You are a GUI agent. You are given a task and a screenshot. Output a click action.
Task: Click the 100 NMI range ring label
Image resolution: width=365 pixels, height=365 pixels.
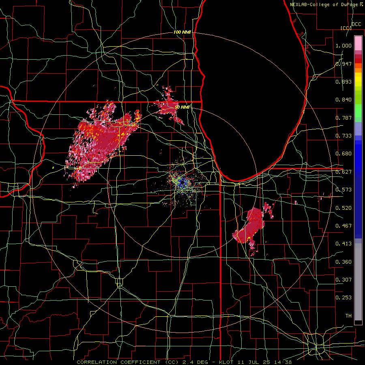(182, 32)
